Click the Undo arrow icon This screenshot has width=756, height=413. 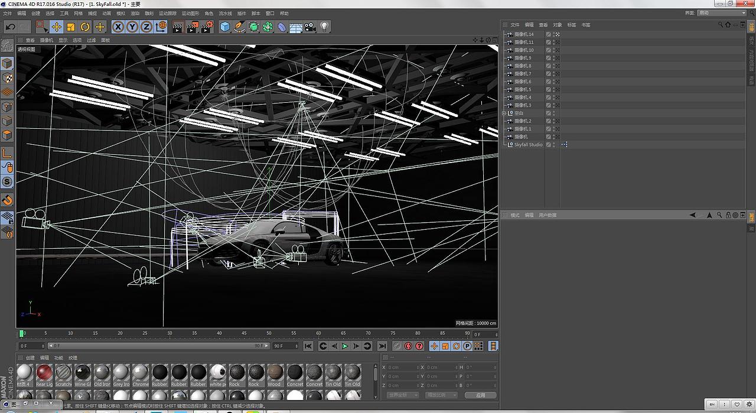pyautogui.click(x=10, y=27)
